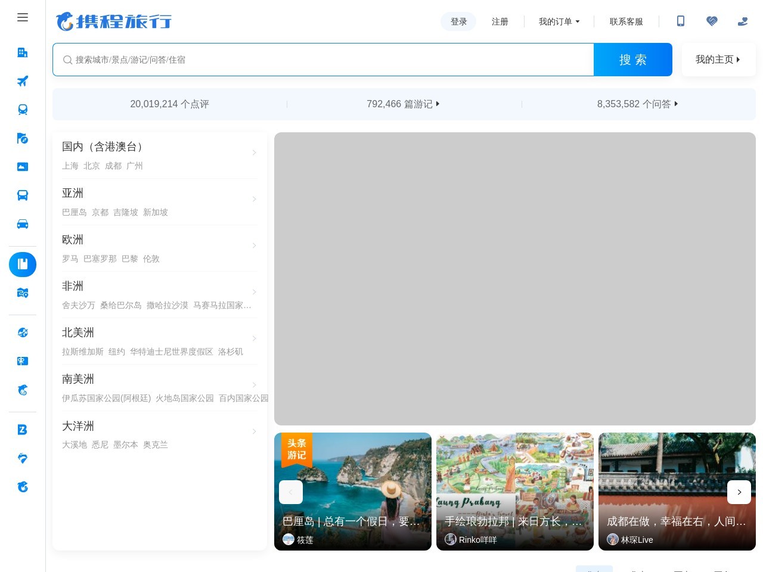Click the search magnifier icon in the search bar

point(68,60)
